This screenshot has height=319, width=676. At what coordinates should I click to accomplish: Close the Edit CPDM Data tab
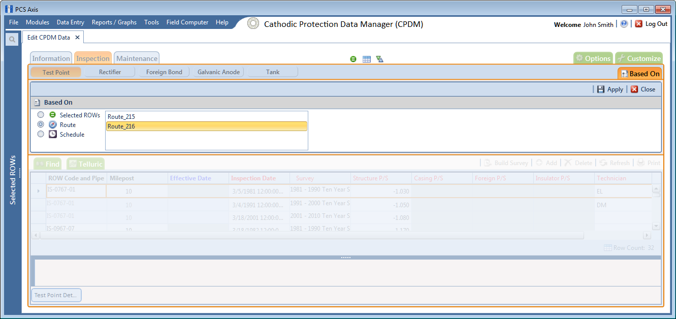pyautogui.click(x=77, y=38)
